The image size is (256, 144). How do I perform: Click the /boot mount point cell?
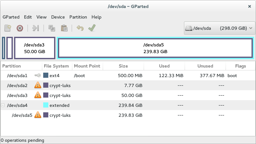[x=79, y=76]
